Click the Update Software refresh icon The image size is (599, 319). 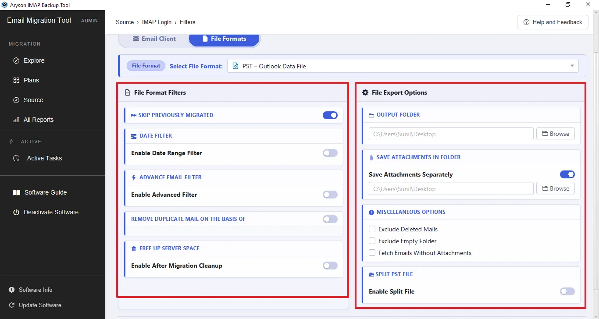(x=11, y=305)
